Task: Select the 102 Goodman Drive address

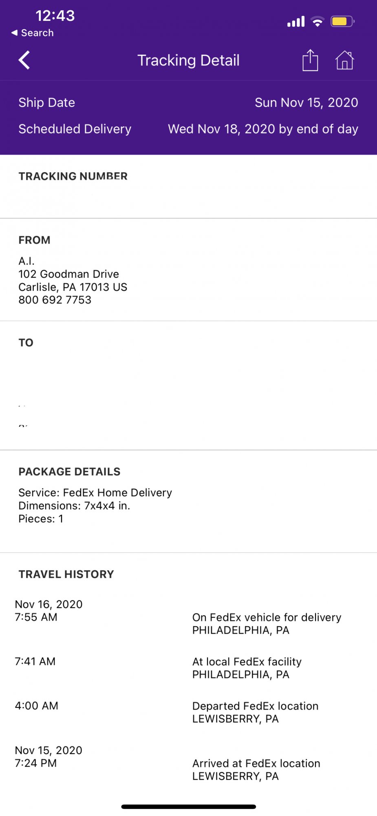Action: point(69,274)
